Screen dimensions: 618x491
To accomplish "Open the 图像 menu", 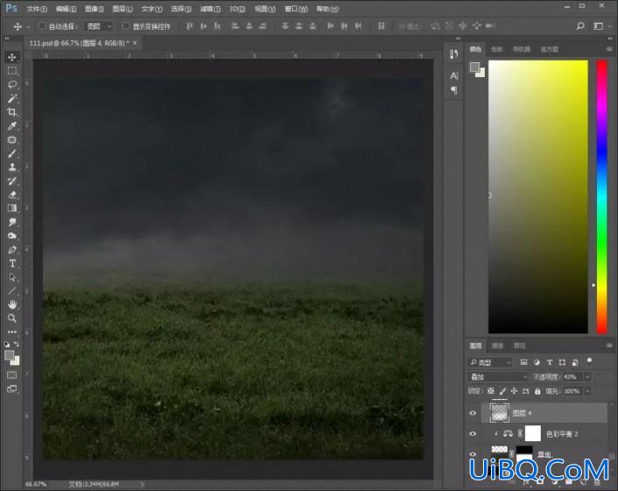I will click(x=94, y=9).
